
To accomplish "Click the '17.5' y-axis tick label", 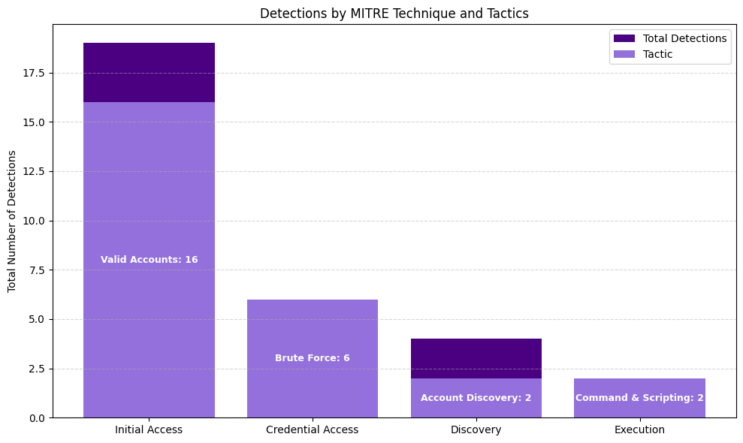I will (x=35, y=73).
